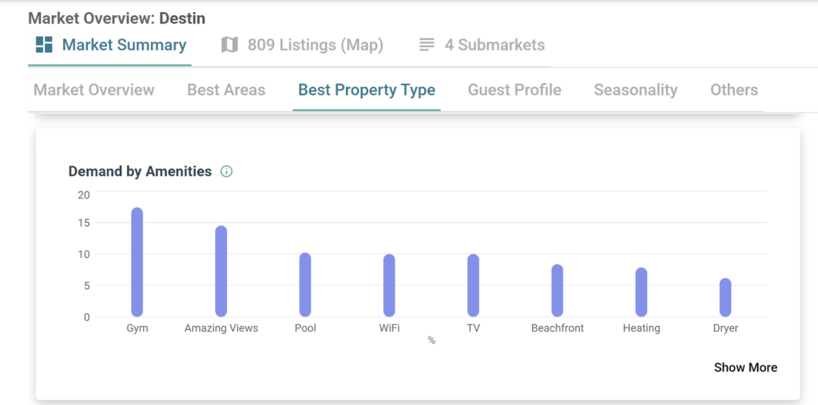Select the Best Property Type tab
This screenshot has width=818, height=405.
pyautogui.click(x=367, y=89)
